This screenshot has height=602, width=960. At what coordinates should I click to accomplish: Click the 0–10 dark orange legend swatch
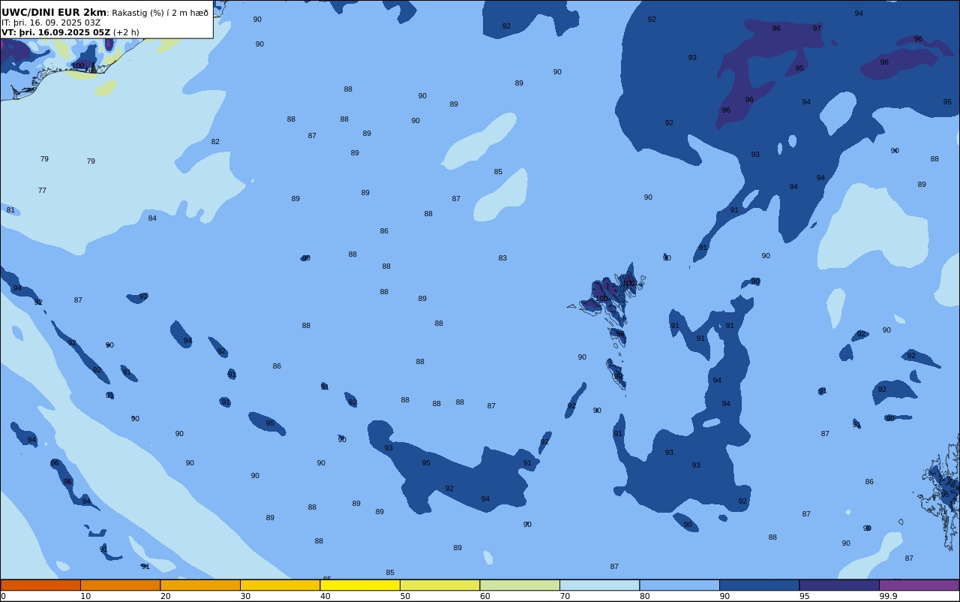point(40,585)
